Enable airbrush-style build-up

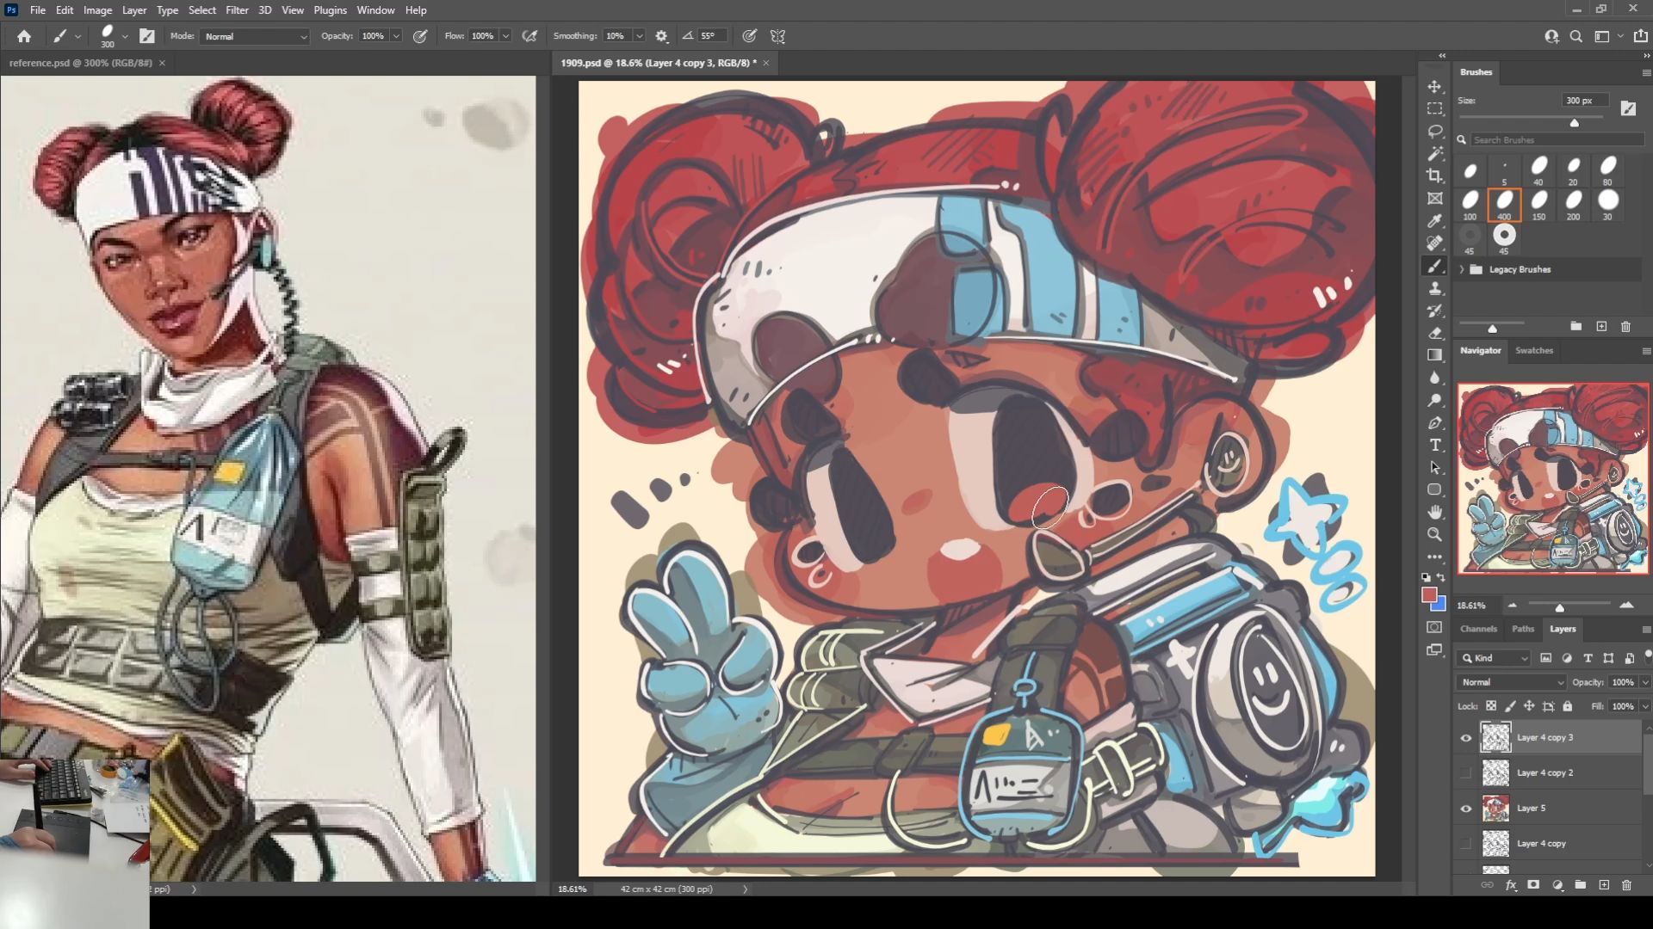pyautogui.click(x=530, y=36)
